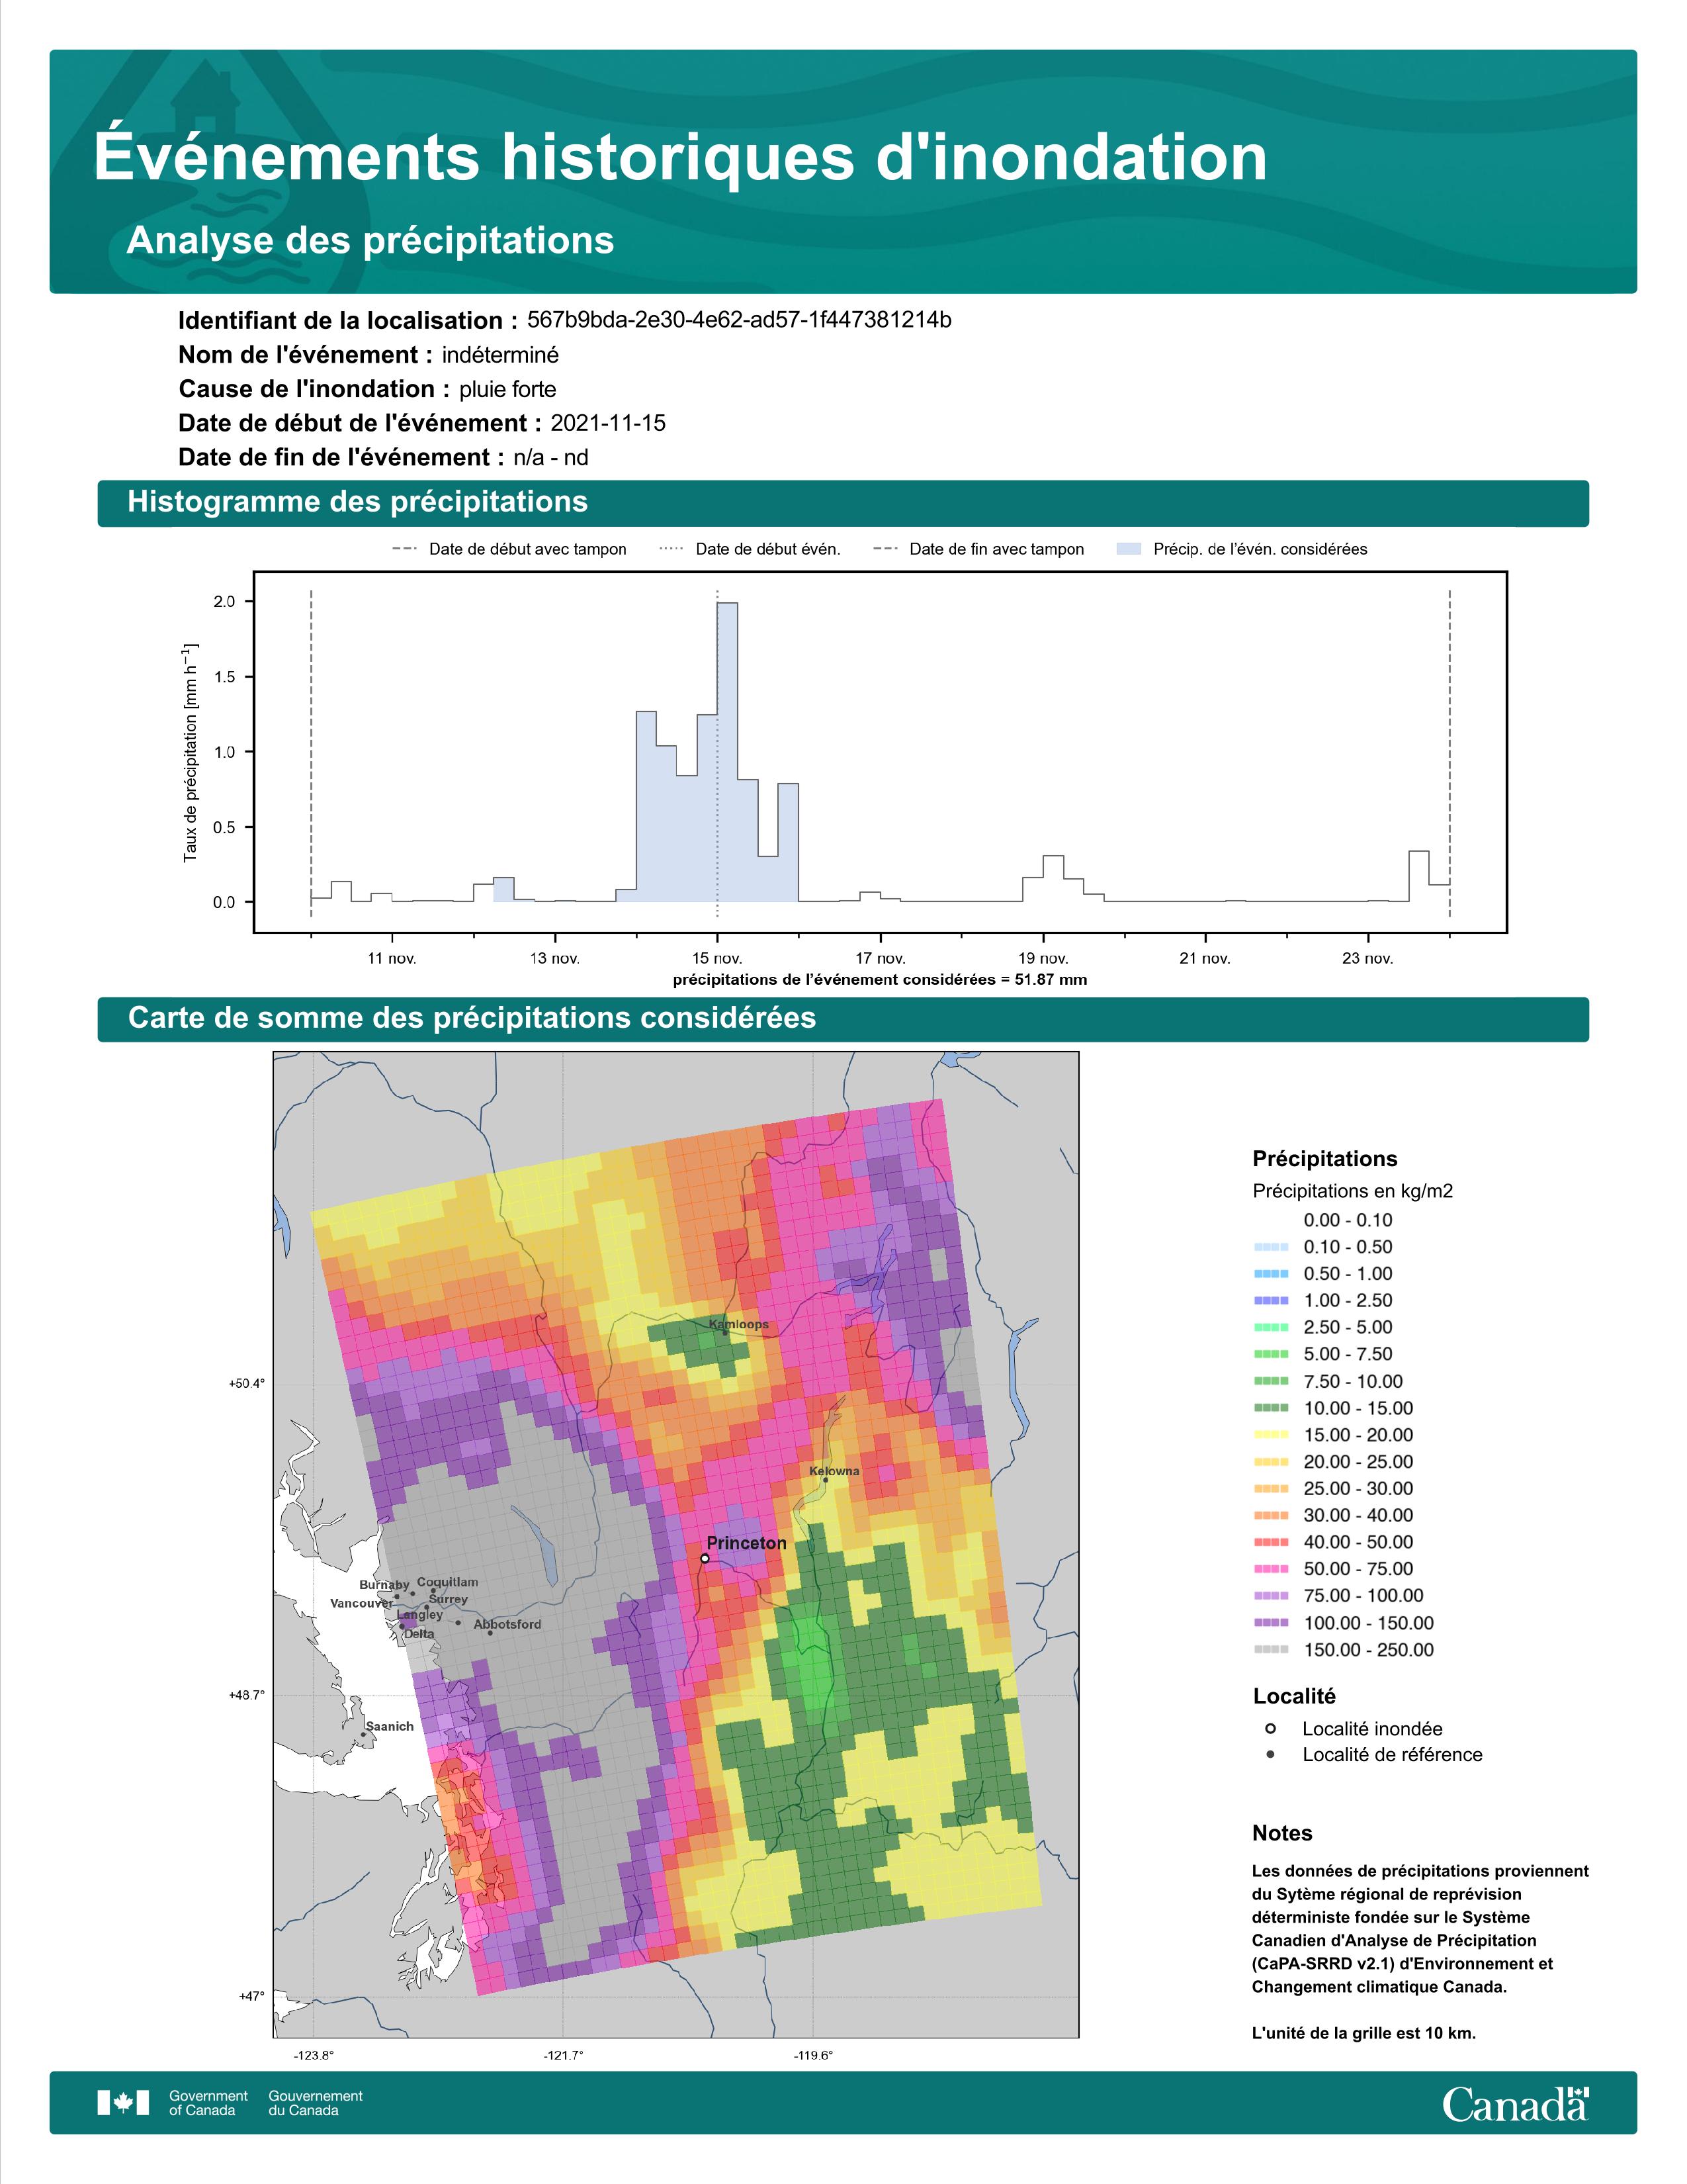Click the 'Date de début avec tampon' legend entry
Image resolution: width=1687 pixels, height=2184 pixels.
(509, 549)
